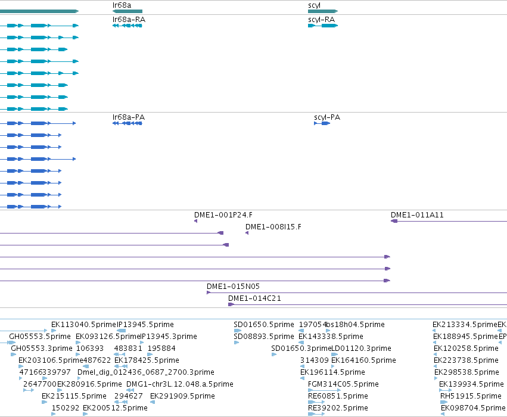Viewport: 507px width, 417px height.
Task: Select FGM314C05.5prime EST label
Action: (x=343, y=384)
